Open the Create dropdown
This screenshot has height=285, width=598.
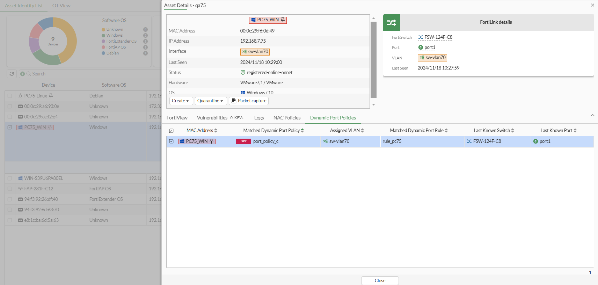click(x=181, y=101)
